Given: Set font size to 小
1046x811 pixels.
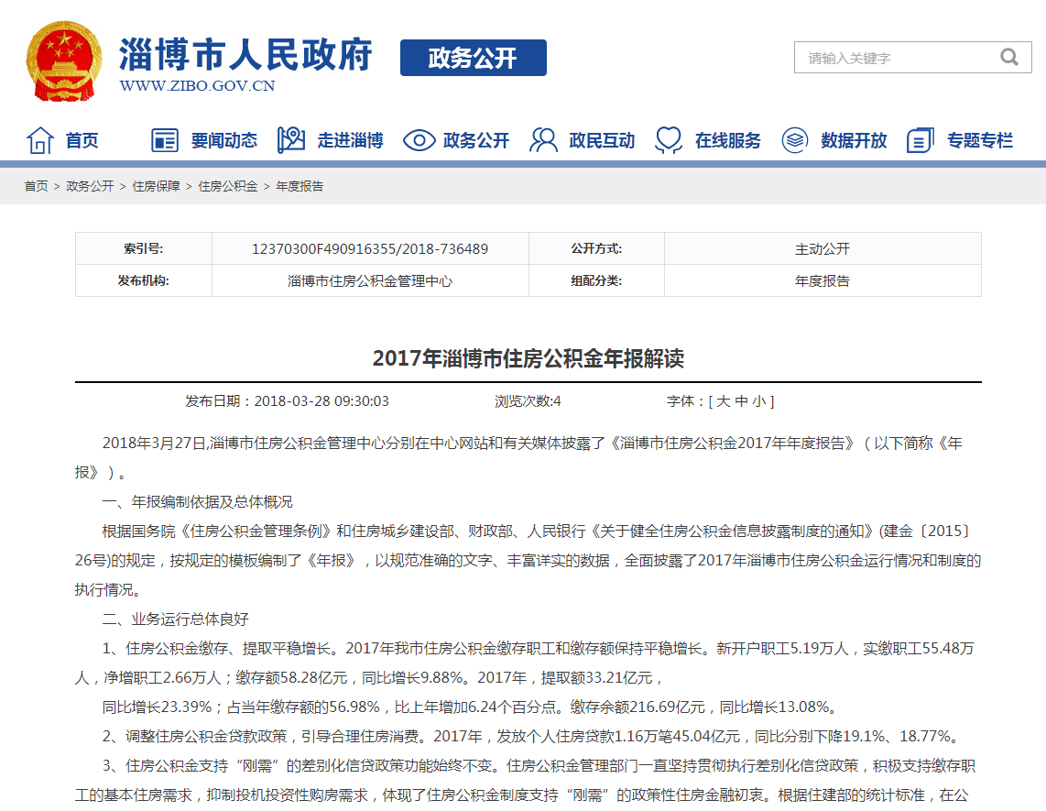Looking at the screenshot, I should tap(759, 401).
